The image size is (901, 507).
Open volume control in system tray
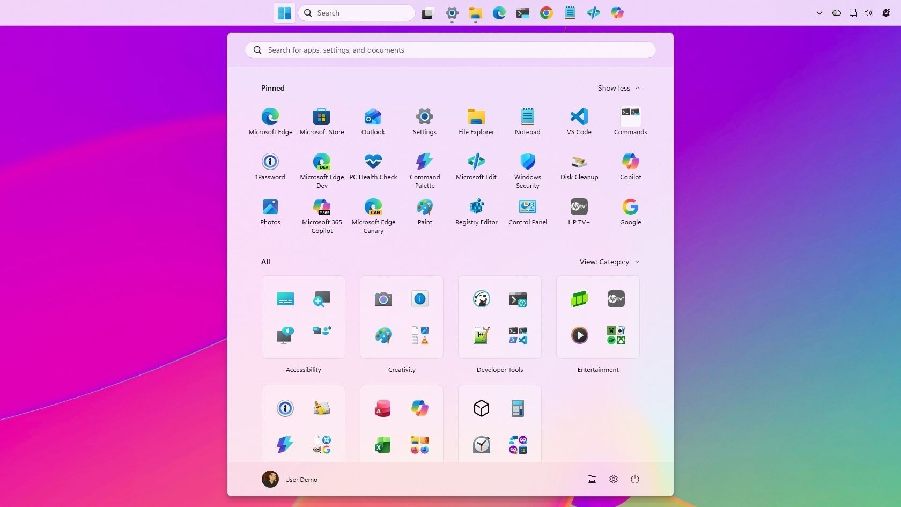(x=869, y=13)
